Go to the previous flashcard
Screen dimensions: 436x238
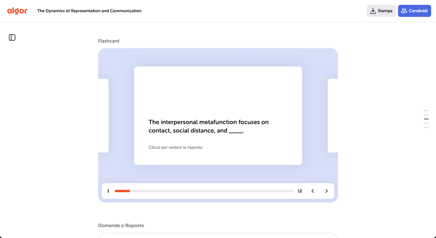[x=313, y=191]
